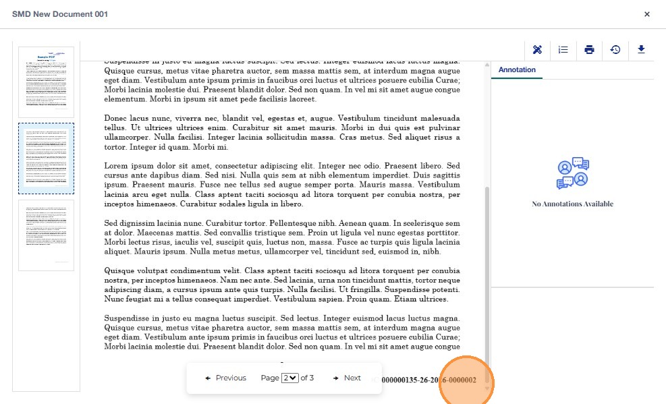Click paragraph starting 'Quisque volutpat condimentum velit'
The image size is (666, 404).
[282, 285]
